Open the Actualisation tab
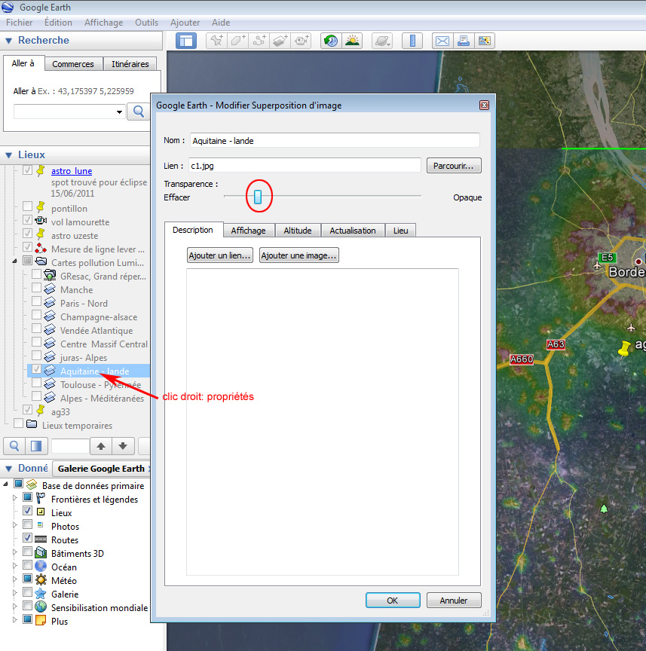Viewport: 646px width, 651px height. click(x=353, y=231)
